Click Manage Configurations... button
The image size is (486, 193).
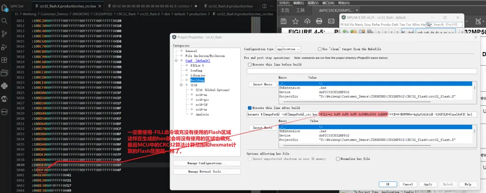click(x=207, y=163)
